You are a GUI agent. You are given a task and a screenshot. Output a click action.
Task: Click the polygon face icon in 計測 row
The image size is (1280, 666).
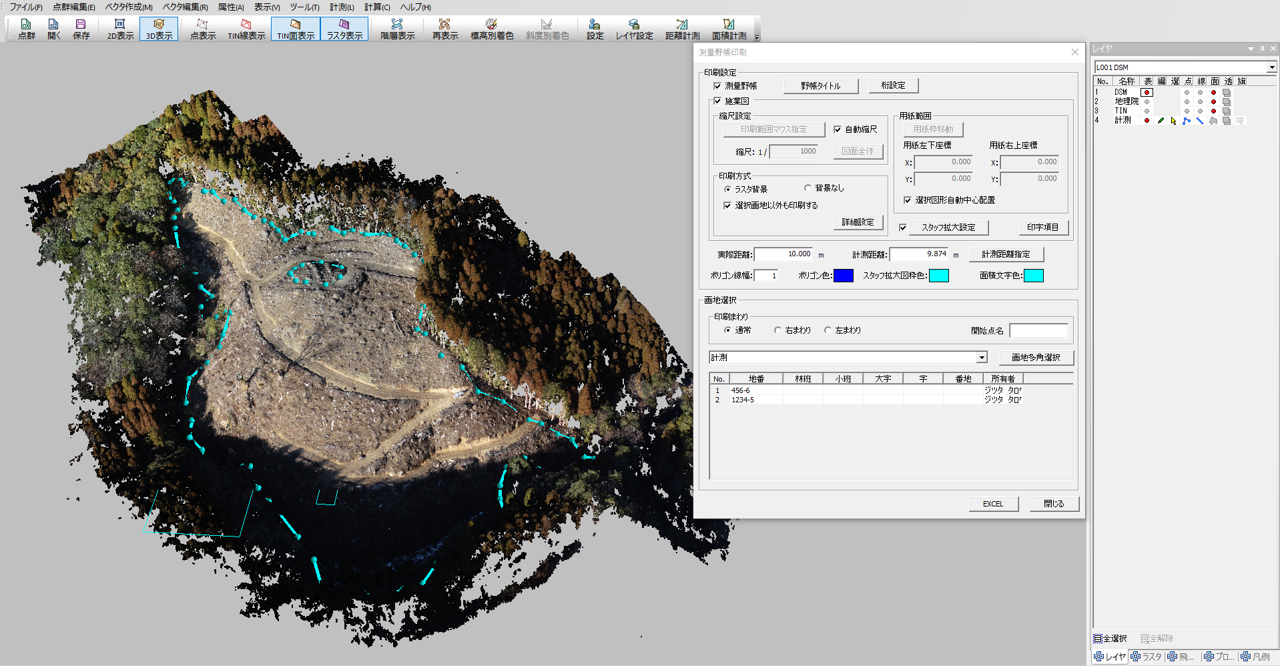tap(1213, 121)
